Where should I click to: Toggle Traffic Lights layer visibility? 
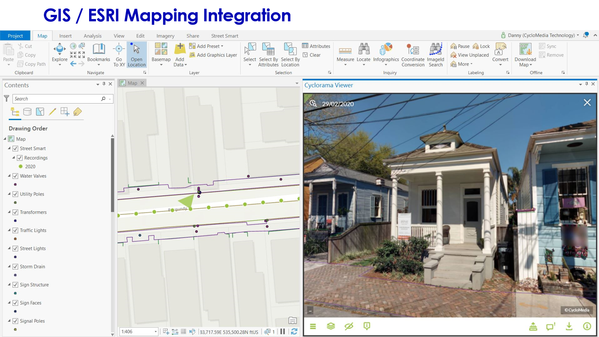pyautogui.click(x=16, y=230)
